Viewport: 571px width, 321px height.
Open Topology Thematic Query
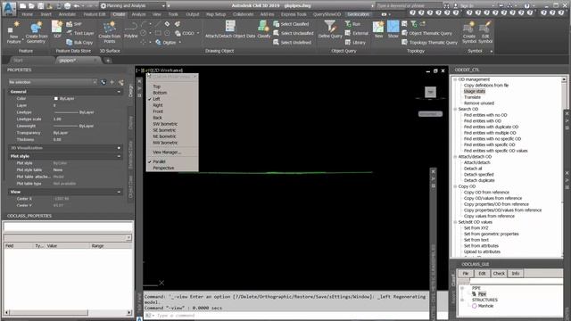click(429, 42)
